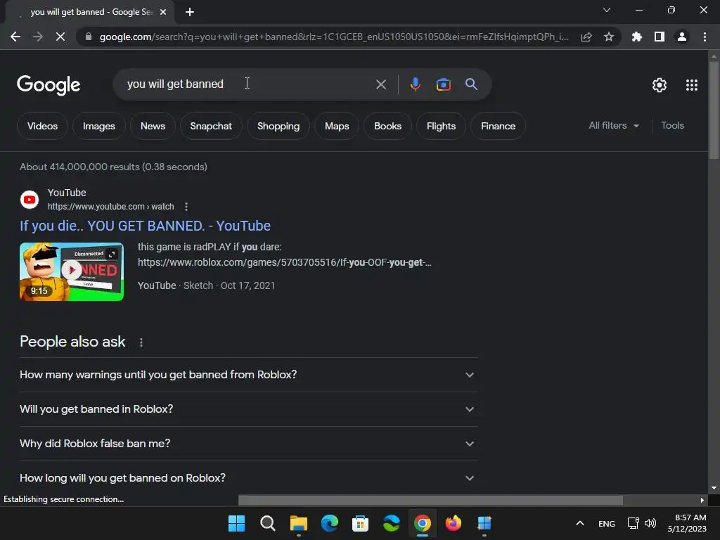Image resolution: width=720 pixels, height=540 pixels.
Task: Bookmark this tab with star icon
Action: 609,37
